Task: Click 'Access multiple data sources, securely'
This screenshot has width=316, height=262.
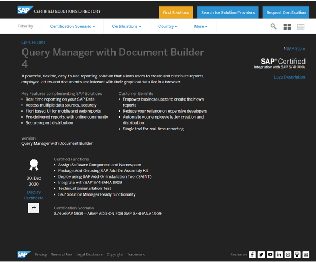Action: [61, 105]
